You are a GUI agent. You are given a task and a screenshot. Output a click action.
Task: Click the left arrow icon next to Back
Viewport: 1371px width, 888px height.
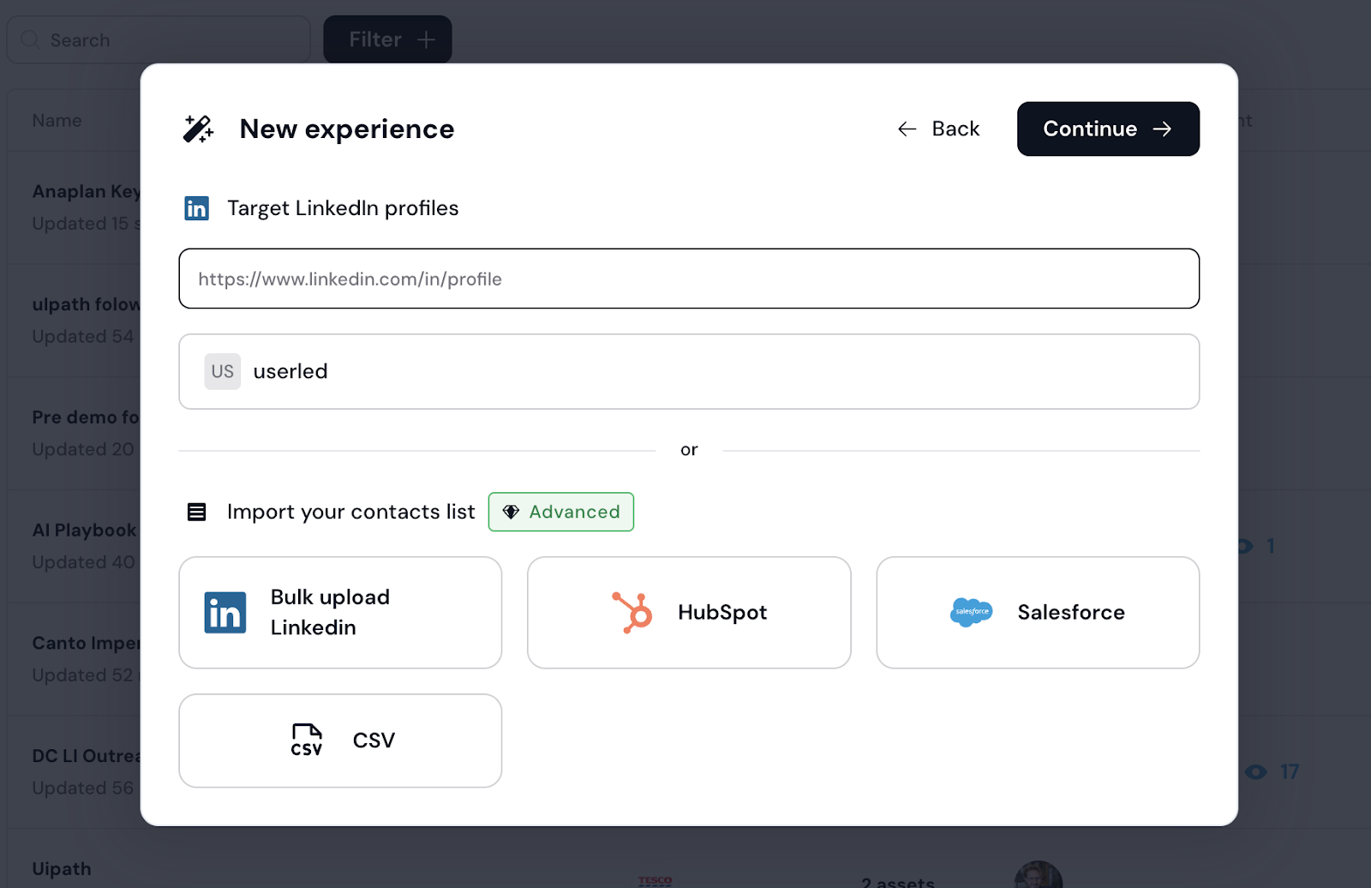coord(907,129)
